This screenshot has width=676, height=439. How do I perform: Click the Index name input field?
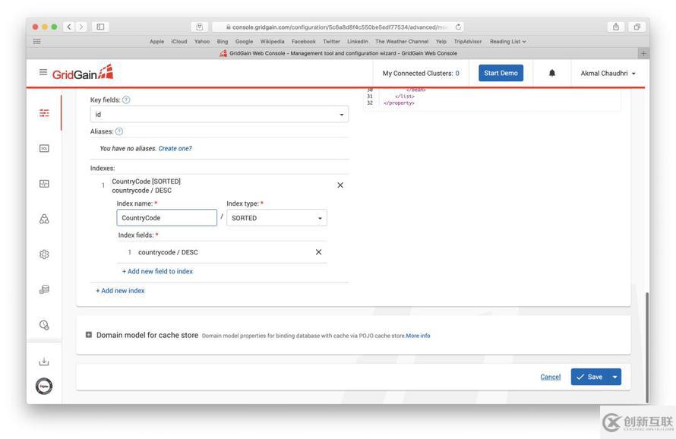[166, 218]
